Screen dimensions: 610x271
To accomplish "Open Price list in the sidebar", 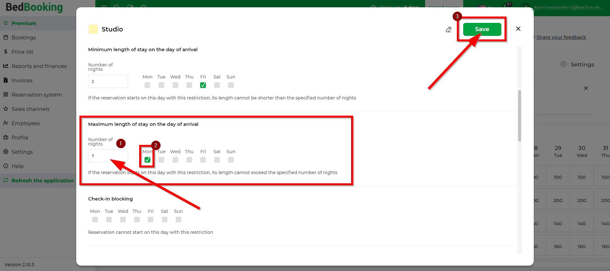I will [x=38, y=52].
